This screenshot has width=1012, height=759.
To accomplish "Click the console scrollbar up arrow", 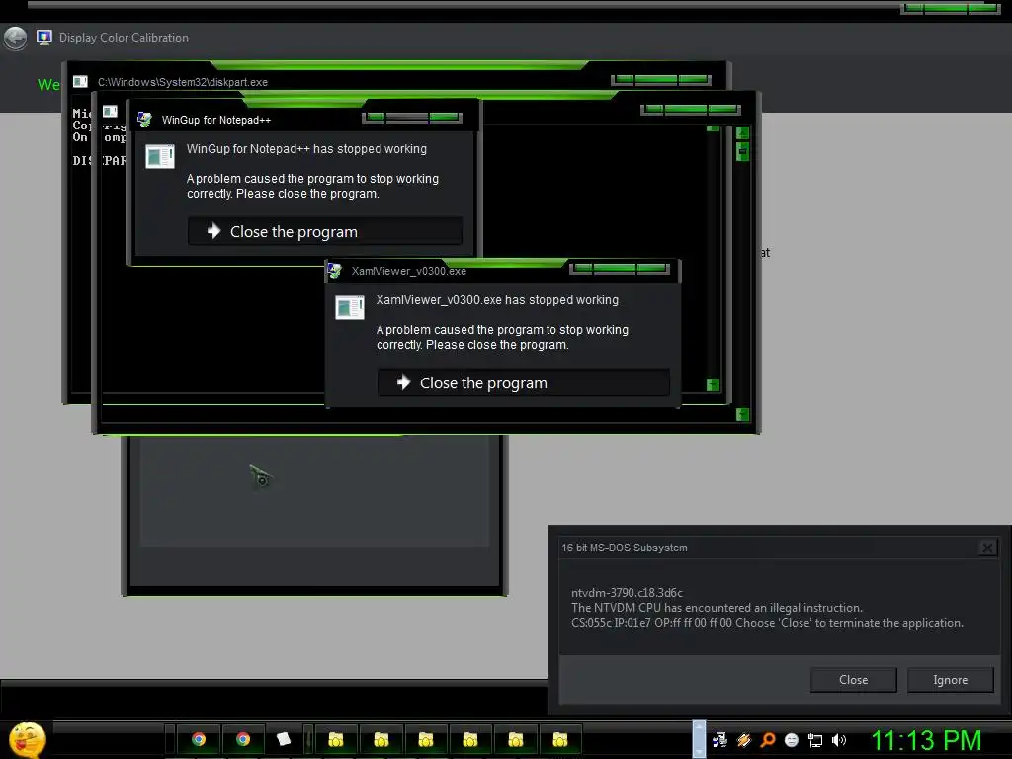I will [743, 133].
